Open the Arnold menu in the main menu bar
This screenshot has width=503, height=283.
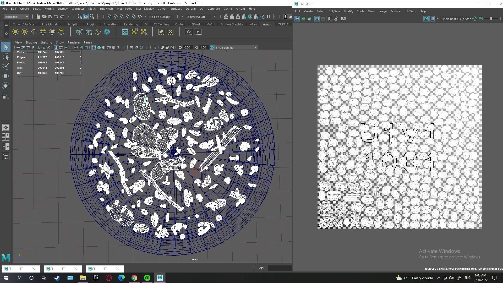pyautogui.click(x=240, y=9)
